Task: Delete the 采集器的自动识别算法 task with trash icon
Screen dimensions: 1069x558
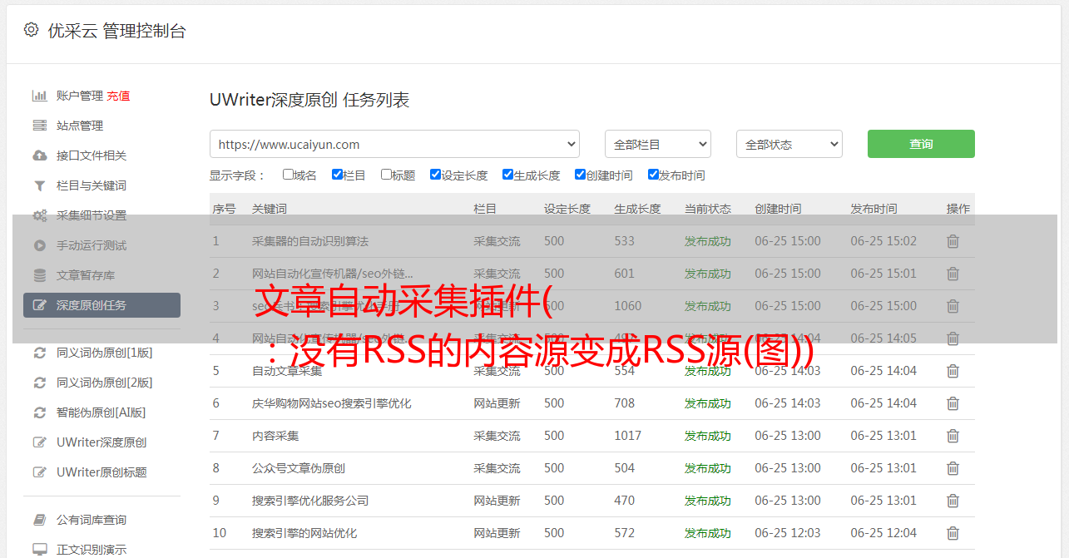Action: click(x=953, y=241)
